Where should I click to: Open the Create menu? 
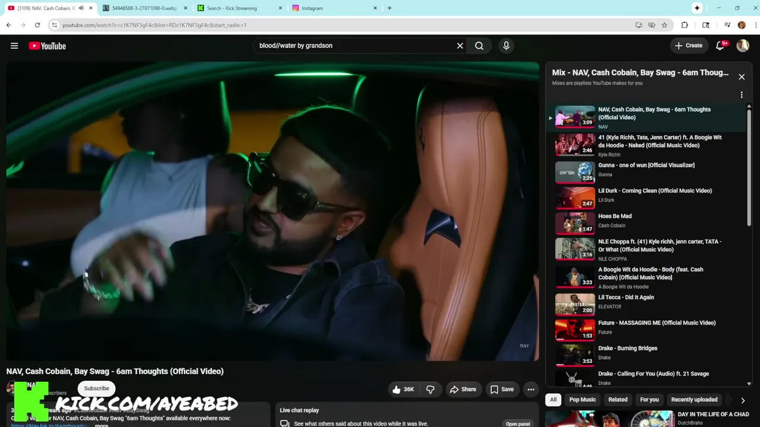coord(689,46)
